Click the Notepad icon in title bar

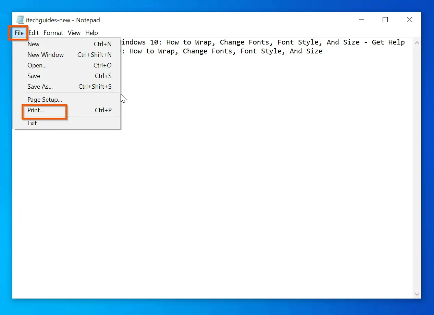[x=20, y=20]
